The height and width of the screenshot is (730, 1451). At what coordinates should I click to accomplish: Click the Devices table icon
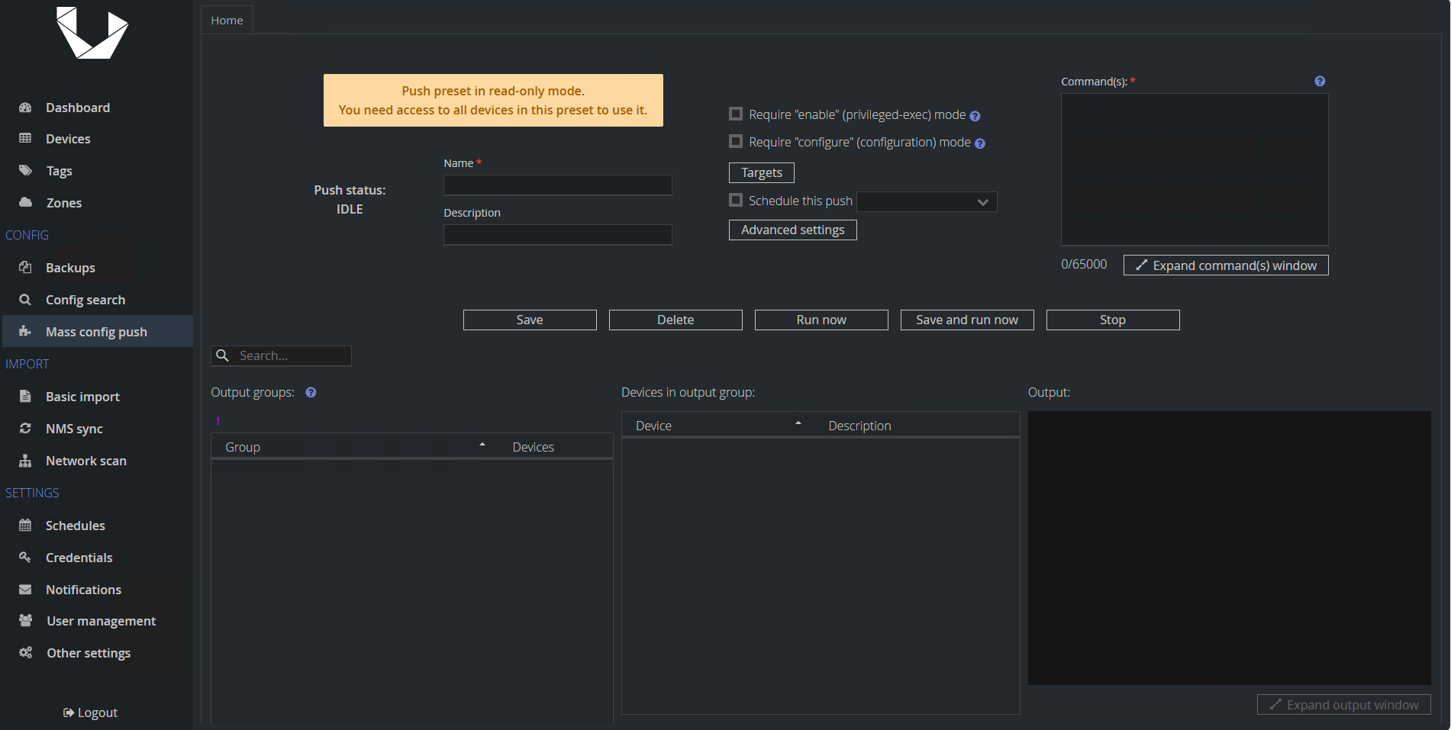tap(25, 139)
